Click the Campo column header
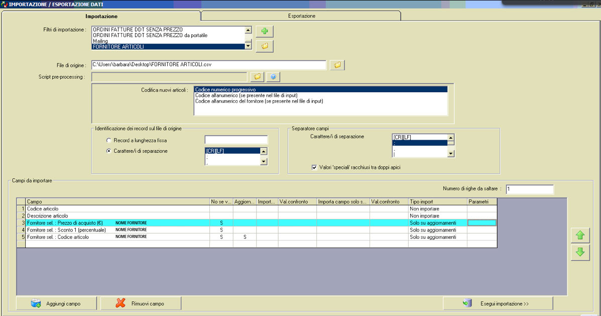This screenshot has width=601, height=316. [117, 202]
